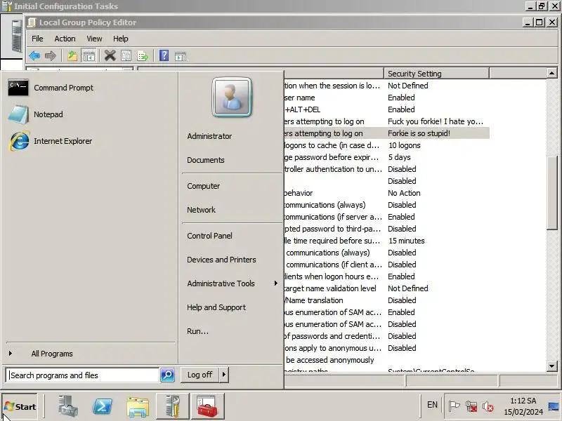Click the network tray icon
This screenshot has width=562, height=421.
point(471,406)
